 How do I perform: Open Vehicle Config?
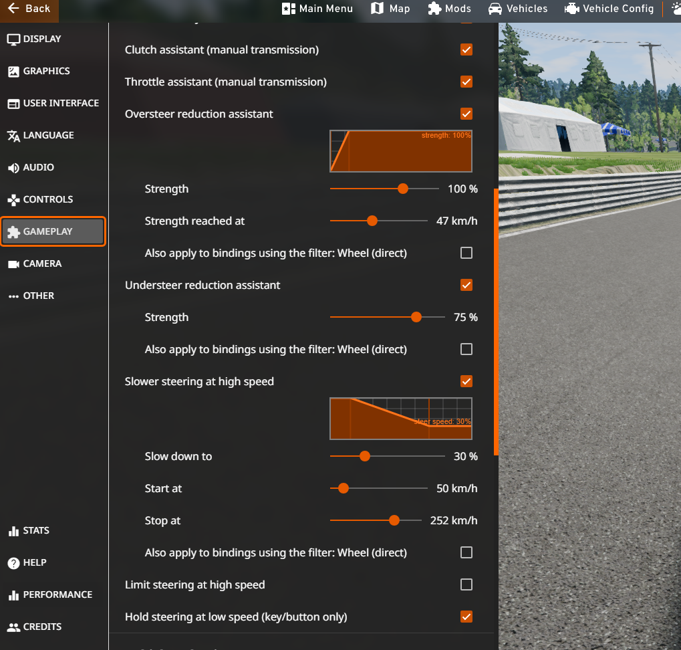[609, 9]
